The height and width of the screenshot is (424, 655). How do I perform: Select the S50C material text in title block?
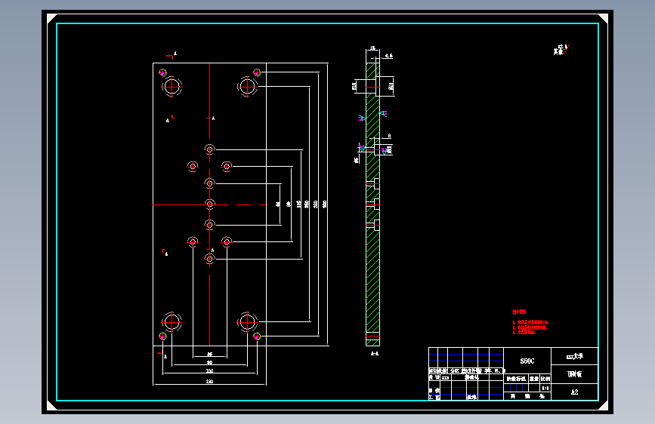pos(527,361)
